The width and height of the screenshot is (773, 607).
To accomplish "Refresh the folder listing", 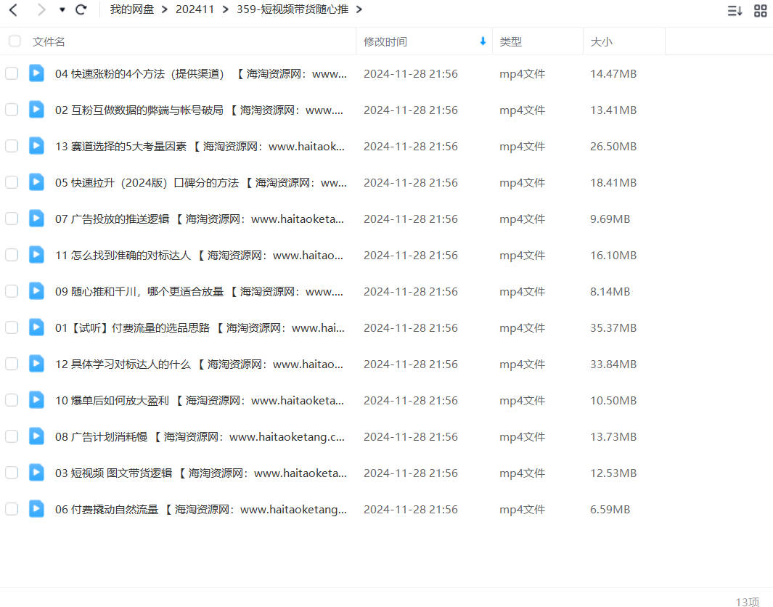I will (x=81, y=10).
